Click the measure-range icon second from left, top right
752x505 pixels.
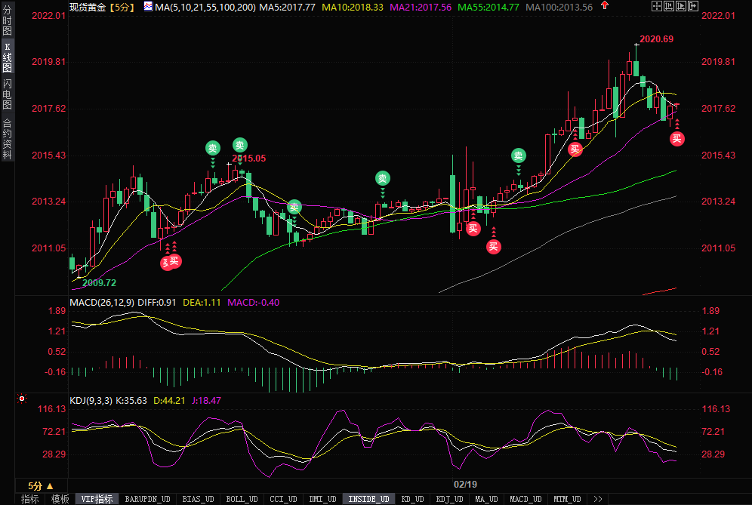pyautogui.click(x=668, y=6)
